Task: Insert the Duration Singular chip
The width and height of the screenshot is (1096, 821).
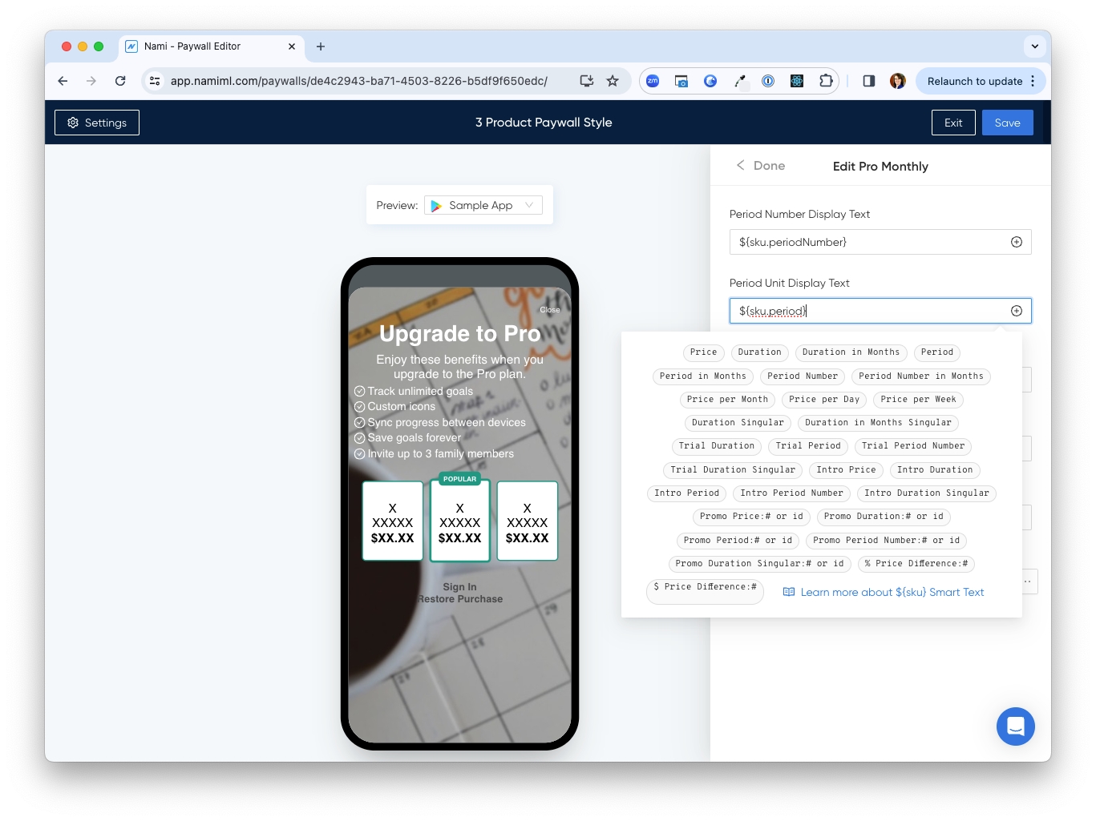Action: (x=738, y=423)
